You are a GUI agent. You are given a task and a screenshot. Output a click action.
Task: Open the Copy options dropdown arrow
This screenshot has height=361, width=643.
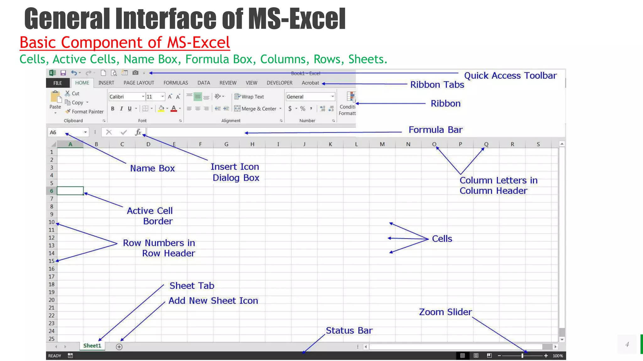(x=87, y=102)
